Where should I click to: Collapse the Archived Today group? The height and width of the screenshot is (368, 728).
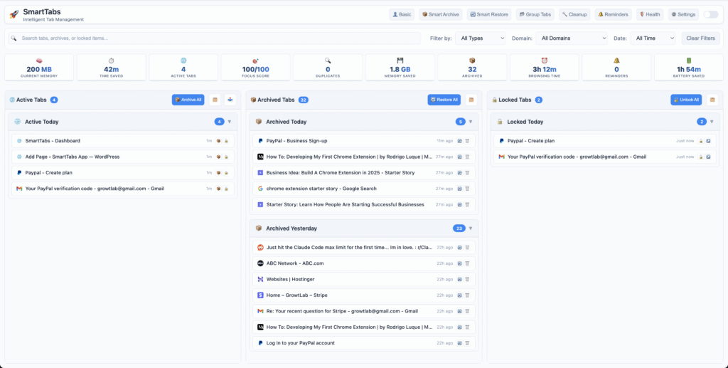(x=471, y=122)
